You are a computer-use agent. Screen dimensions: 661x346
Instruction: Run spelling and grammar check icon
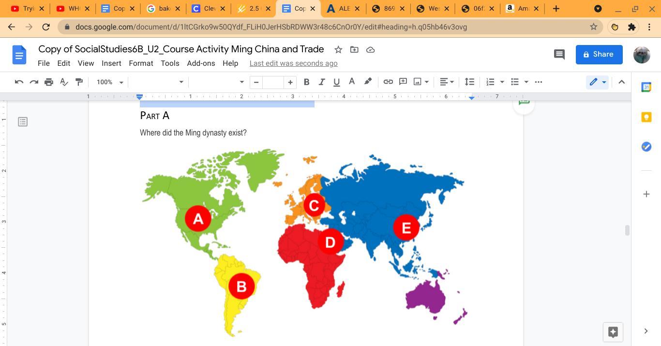coord(64,82)
